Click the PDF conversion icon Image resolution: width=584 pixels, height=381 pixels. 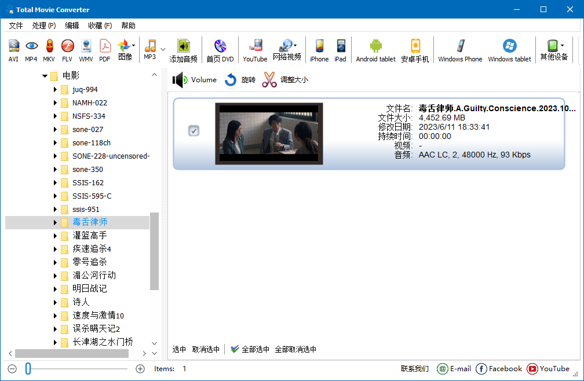pyautogui.click(x=105, y=49)
